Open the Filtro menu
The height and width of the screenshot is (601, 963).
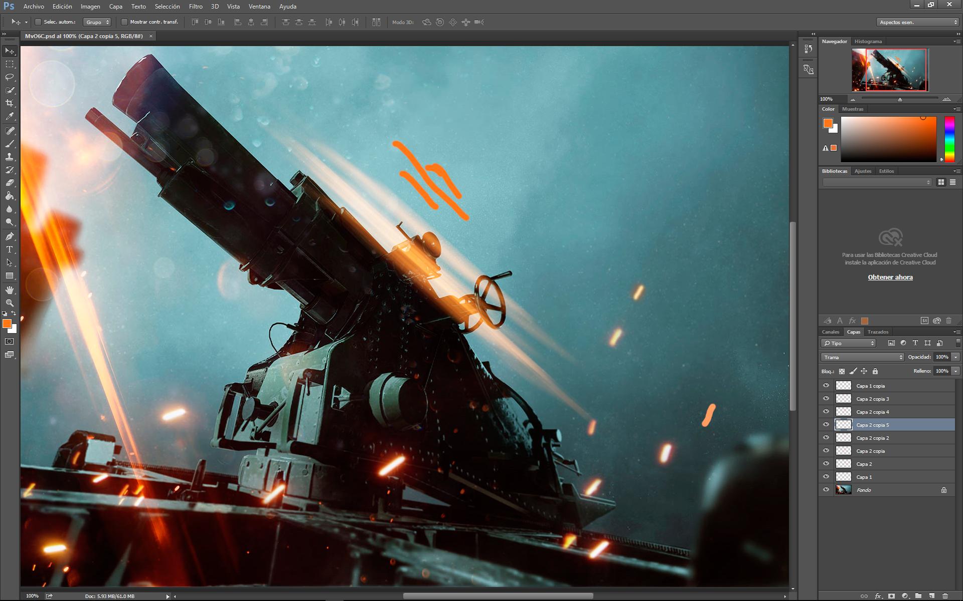click(x=196, y=7)
